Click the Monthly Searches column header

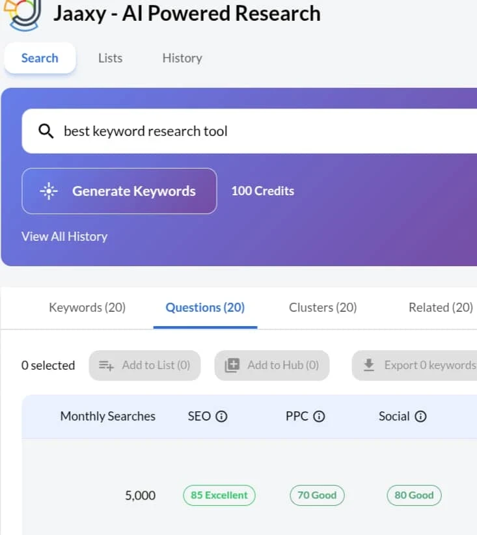(108, 417)
